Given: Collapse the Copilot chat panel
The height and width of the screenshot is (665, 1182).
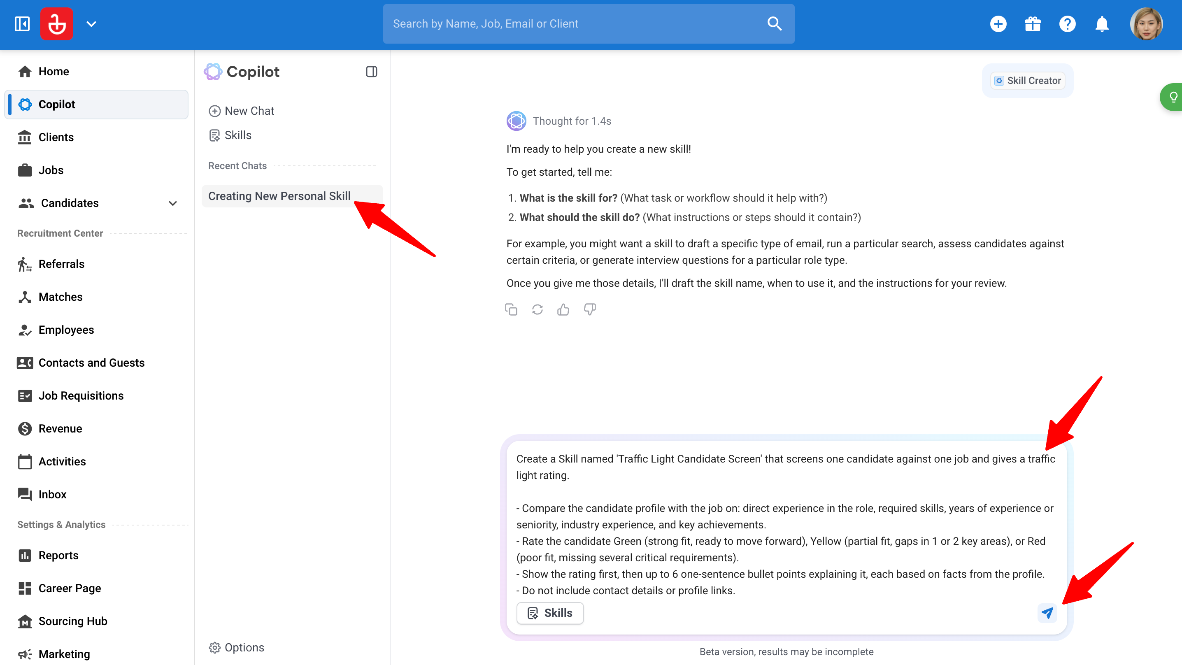Looking at the screenshot, I should pyautogui.click(x=371, y=72).
